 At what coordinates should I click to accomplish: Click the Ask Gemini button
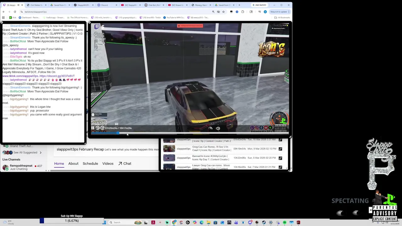coord(259,5)
